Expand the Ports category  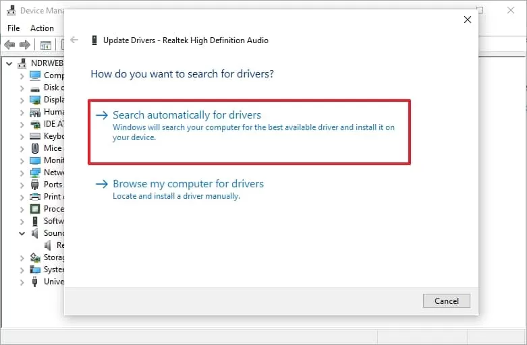tap(22, 185)
